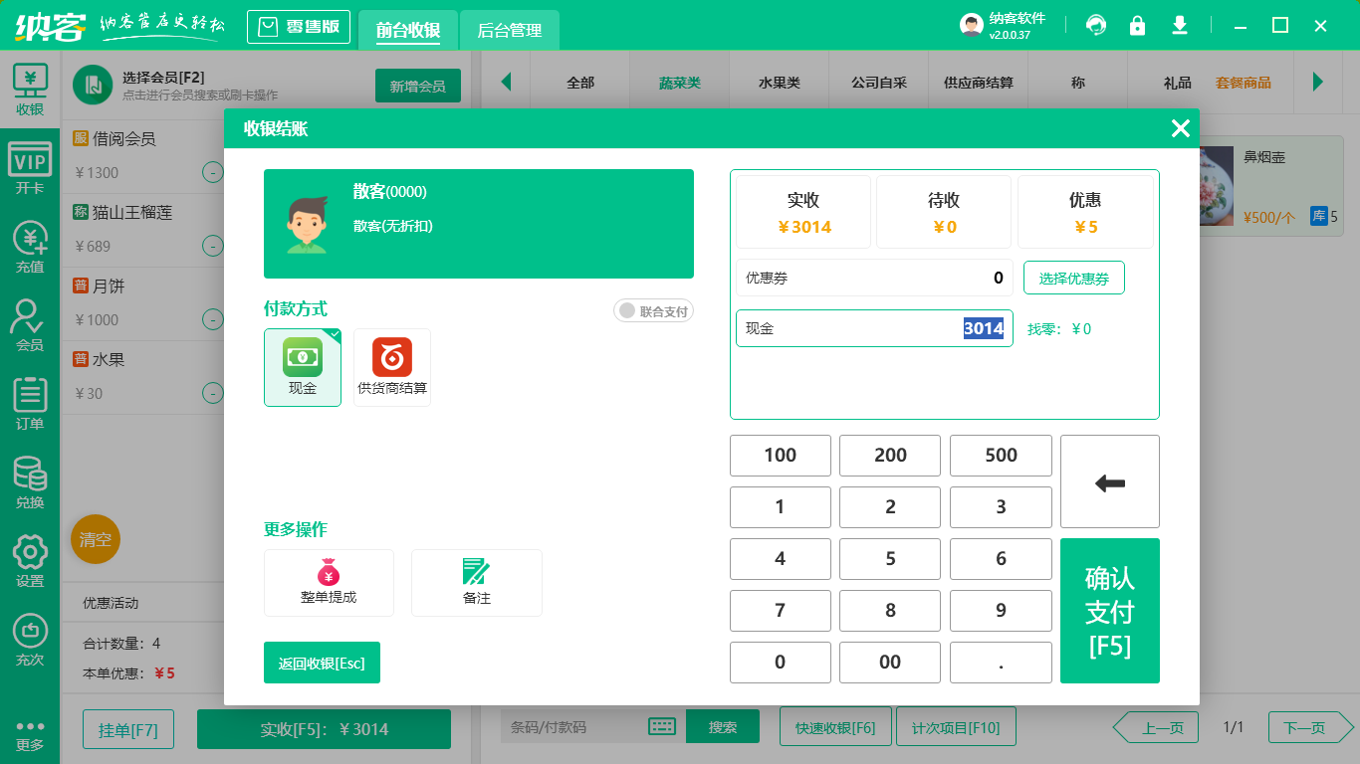This screenshot has height=764, width=1360.
Task: Click the backspace arrow key on keypad
Action: pyautogui.click(x=1110, y=481)
